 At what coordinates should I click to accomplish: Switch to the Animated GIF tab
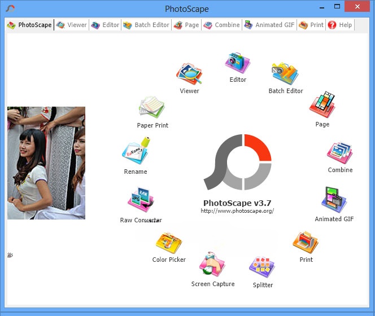click(269, 25)
